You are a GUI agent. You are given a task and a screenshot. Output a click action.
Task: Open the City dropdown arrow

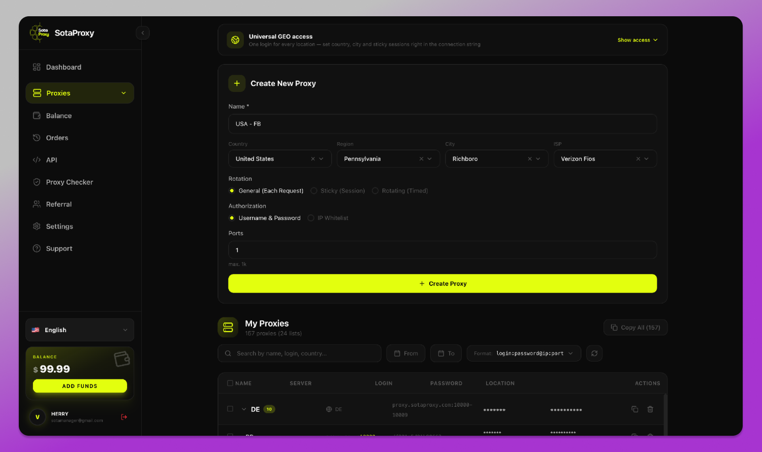(538, 159)
